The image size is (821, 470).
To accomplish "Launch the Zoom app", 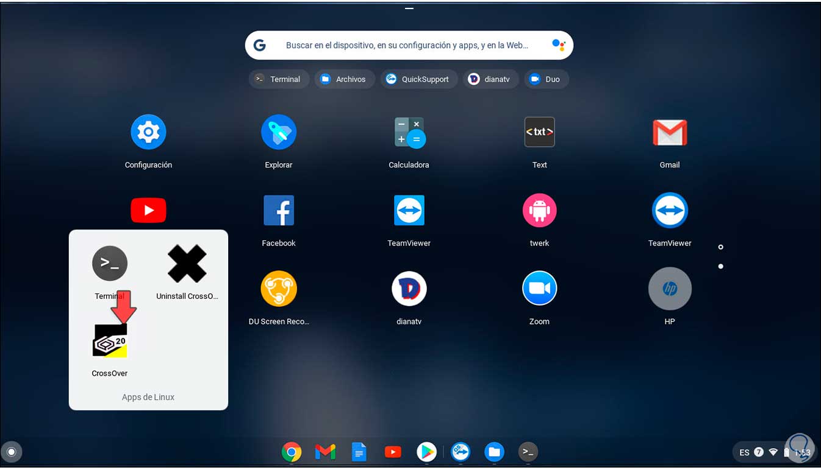I will click(x=540, y=289).
